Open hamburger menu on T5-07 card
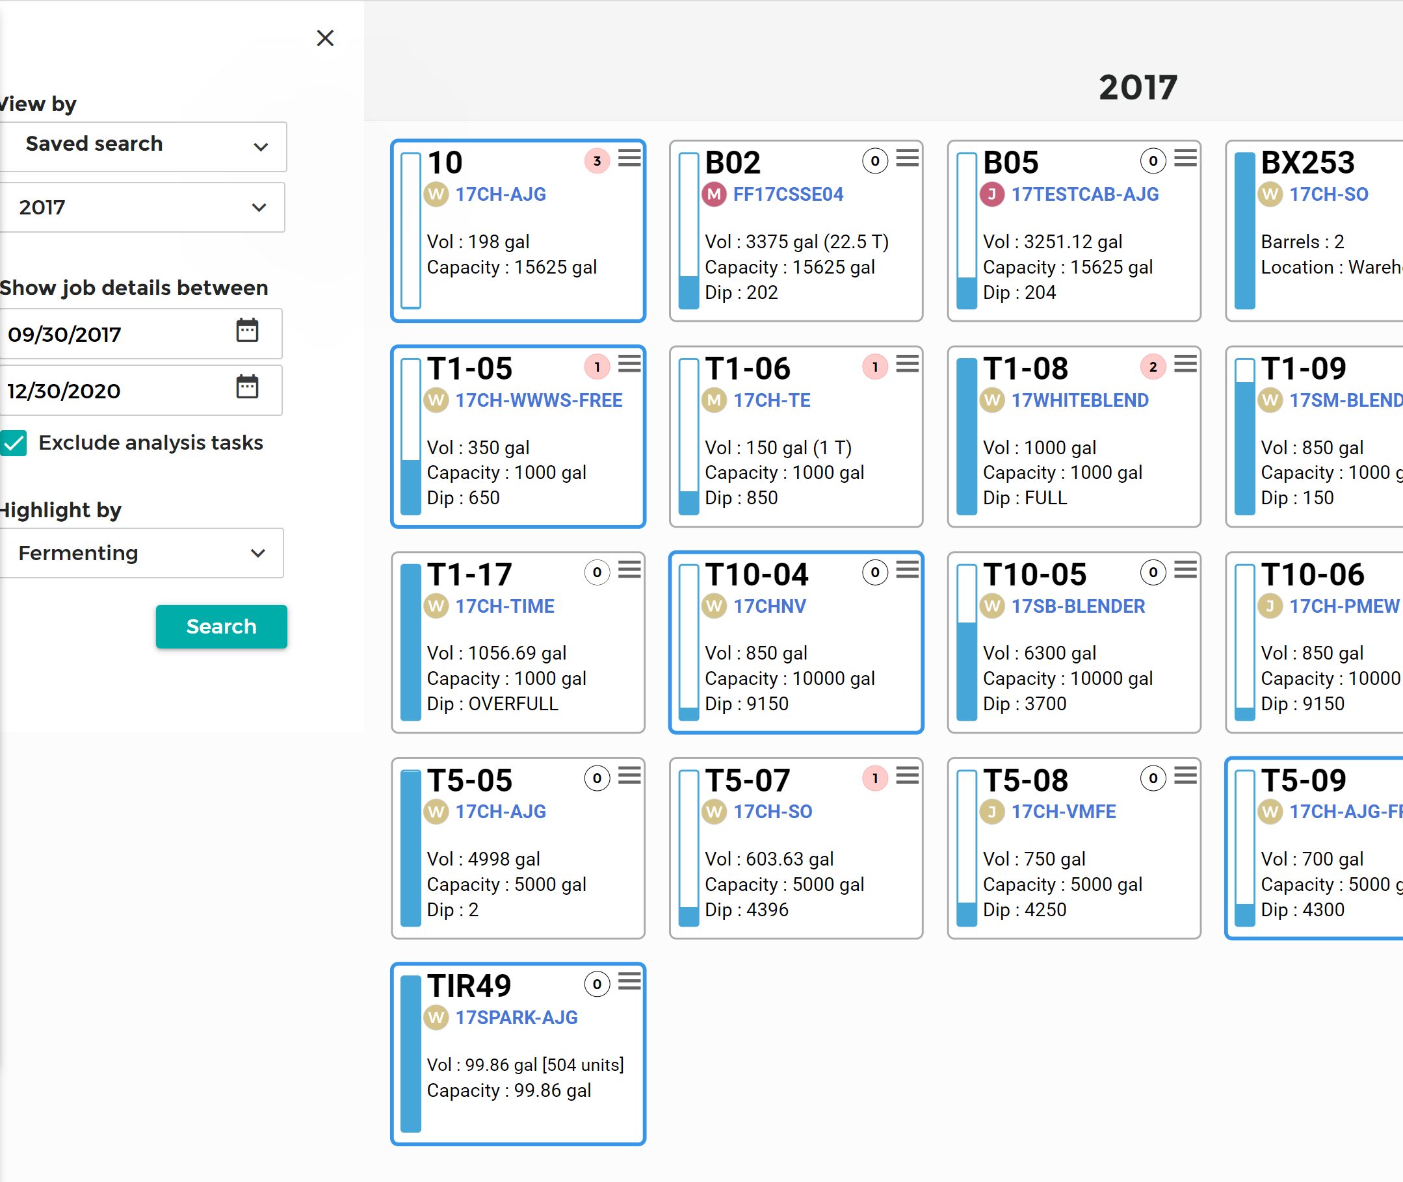The image size is (1403, 1182). click(908, 776)
